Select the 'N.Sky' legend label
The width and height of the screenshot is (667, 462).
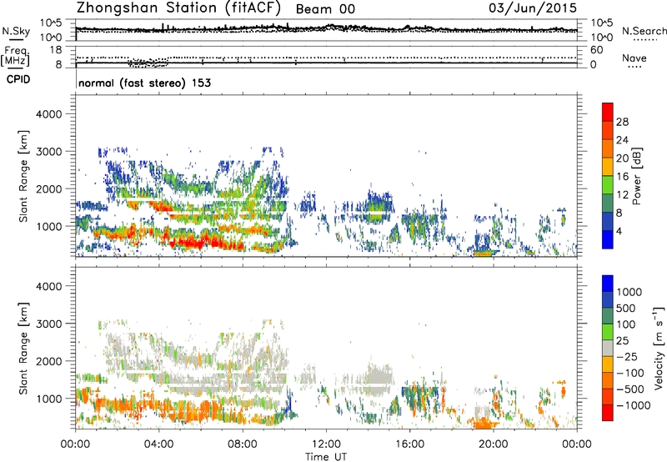(x=16, y=31)
